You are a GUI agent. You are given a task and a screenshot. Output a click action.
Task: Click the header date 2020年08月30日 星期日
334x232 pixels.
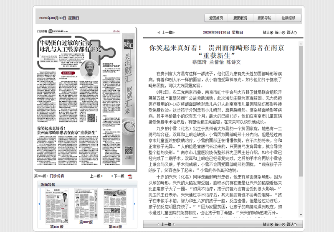[x=59, y=18]
